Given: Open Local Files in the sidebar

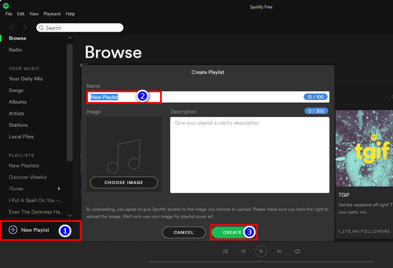Looking at the screenshot, I should point(21,137).
